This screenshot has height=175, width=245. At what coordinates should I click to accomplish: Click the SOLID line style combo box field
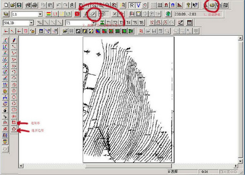pyautogui.click(x=18, y=23)
